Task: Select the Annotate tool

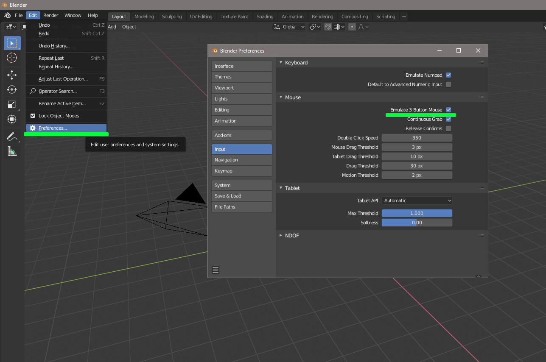Action: click(x=12, y=136)
